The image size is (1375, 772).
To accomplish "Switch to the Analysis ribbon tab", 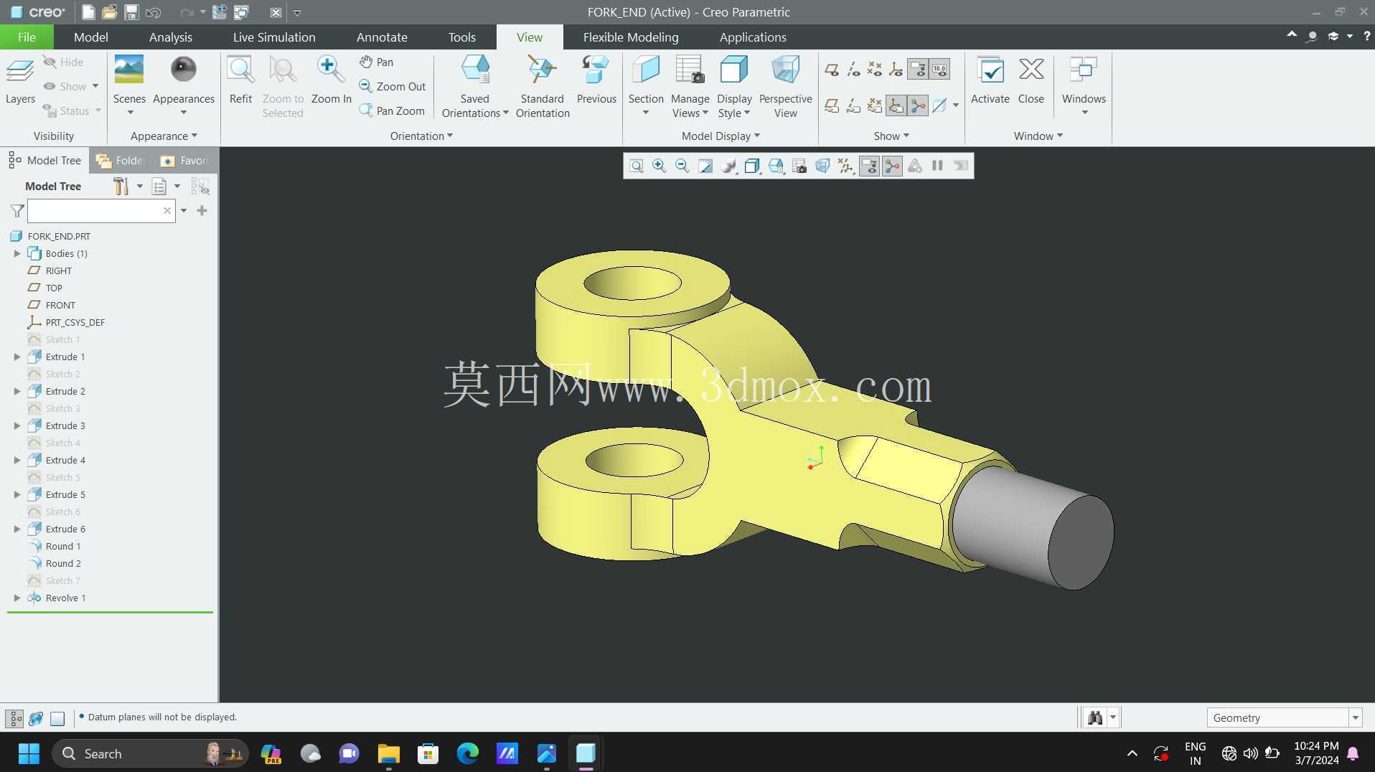I will tap(171, 37).
